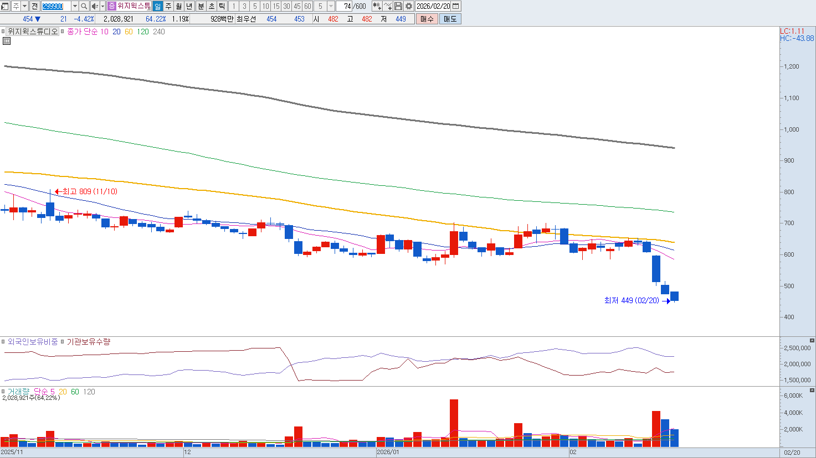Open chart settings gear icon
Image resolution: width=816 pixels, height=458 pixels.
click(409, 6)
